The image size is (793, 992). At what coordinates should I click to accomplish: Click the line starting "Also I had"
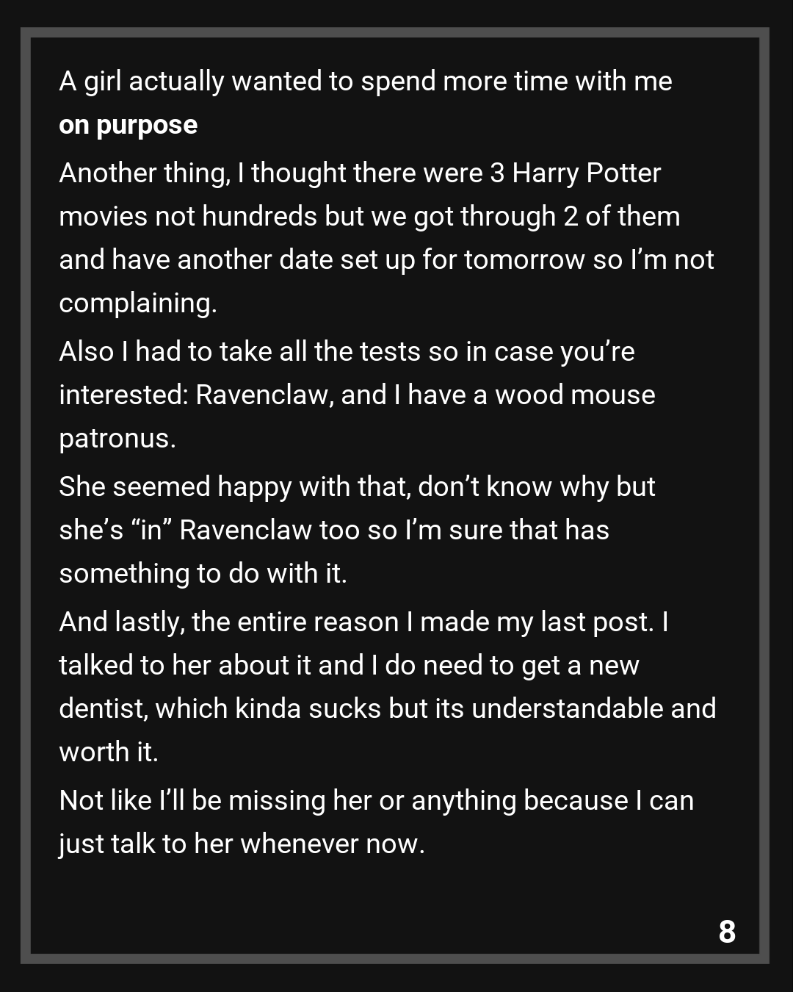click(347, 351)
